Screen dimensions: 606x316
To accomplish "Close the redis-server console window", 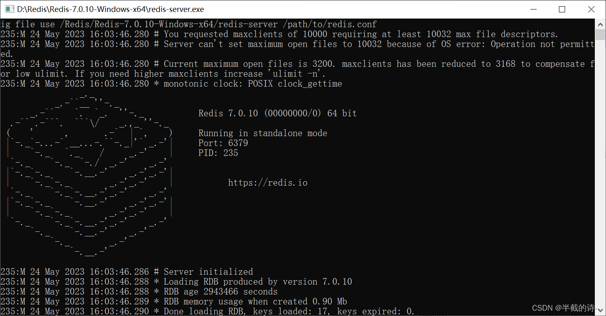I will click(591, 9).
